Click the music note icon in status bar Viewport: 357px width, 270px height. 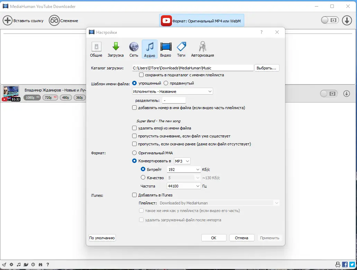[19, 264]
